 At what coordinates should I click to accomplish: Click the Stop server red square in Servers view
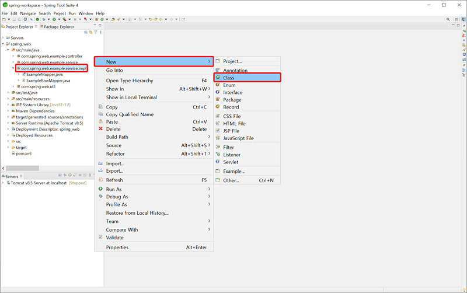[80, 175]
